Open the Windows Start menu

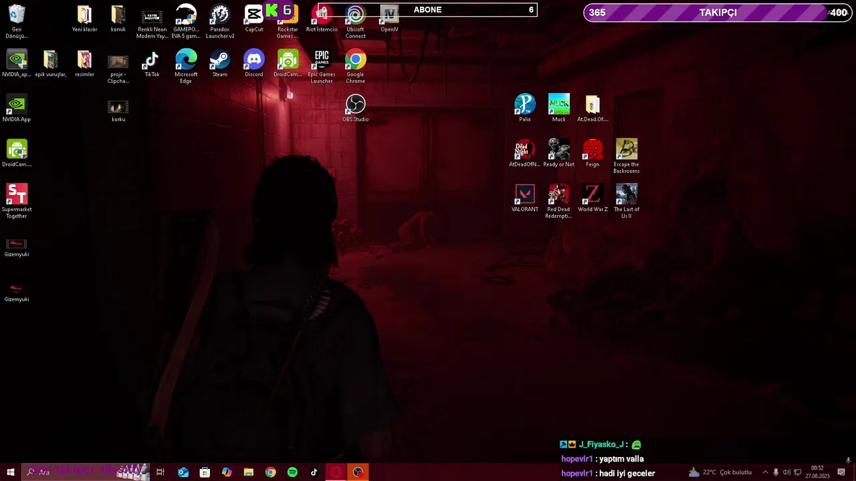(10, 472)
